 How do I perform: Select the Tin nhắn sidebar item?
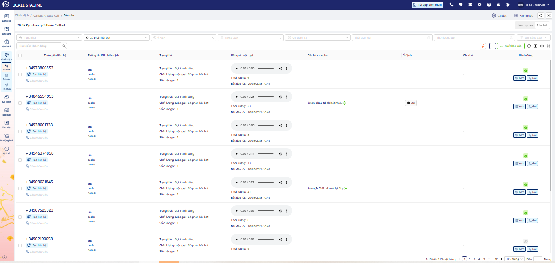pos(7,86)
